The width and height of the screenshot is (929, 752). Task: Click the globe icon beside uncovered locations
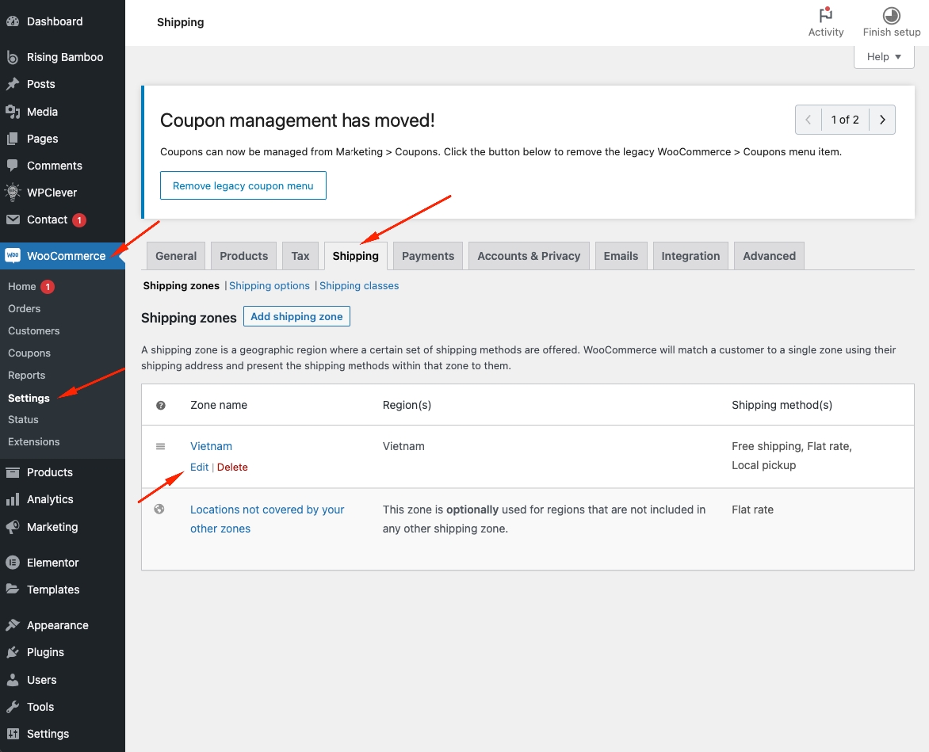pyautogui.click(x=159, y=510)
